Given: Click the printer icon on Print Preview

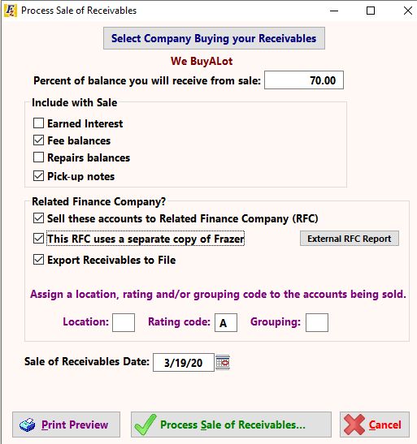Looking at the screenshot, I should (28, 425).
